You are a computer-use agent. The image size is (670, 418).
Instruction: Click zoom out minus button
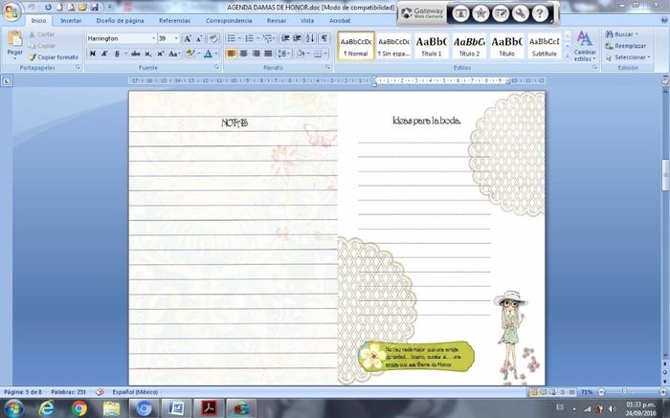point(601,391)
